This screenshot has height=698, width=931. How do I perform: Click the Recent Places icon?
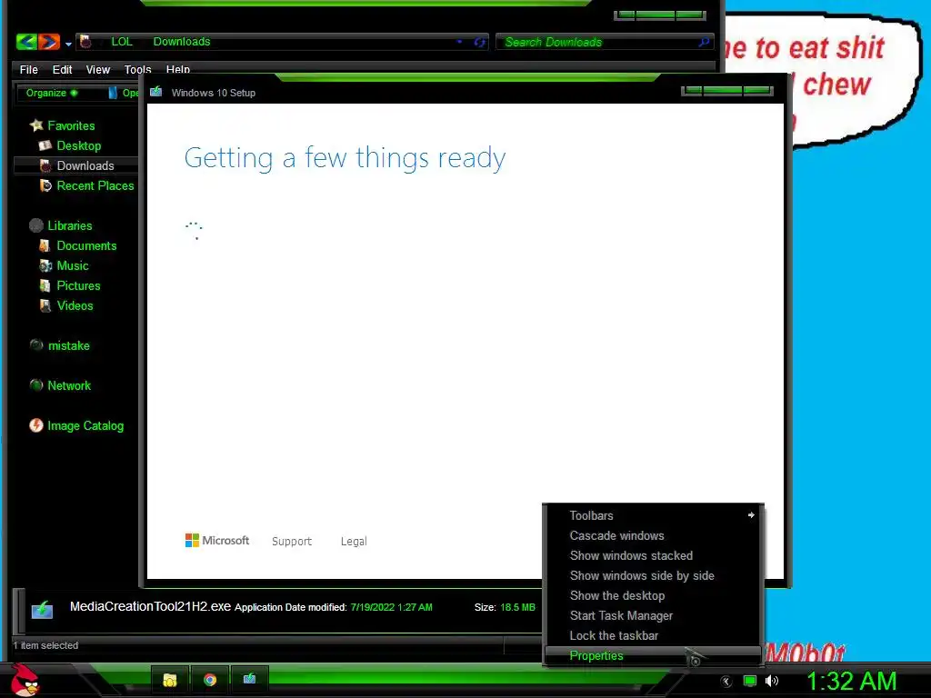45,185
